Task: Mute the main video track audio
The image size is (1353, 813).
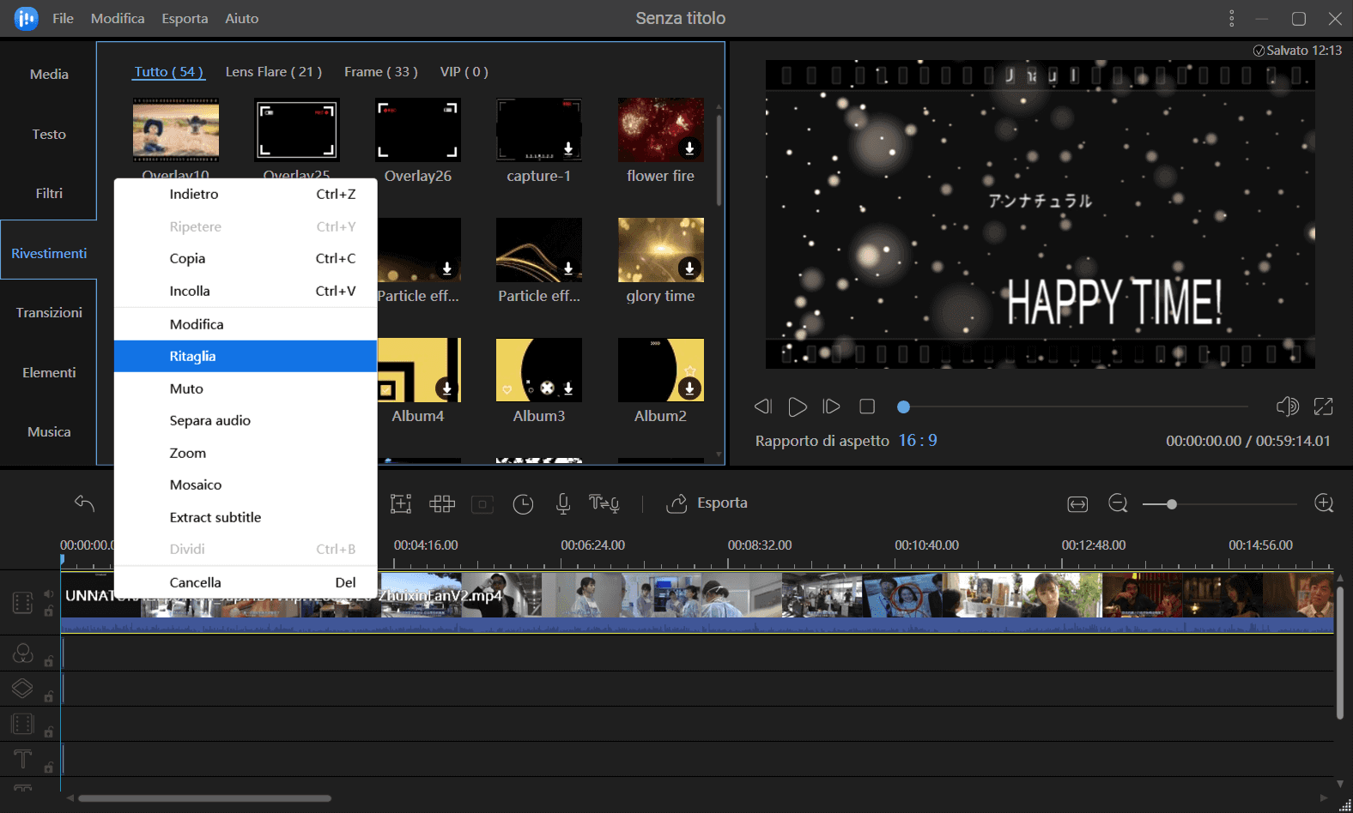Action: (x=49, y=593)
